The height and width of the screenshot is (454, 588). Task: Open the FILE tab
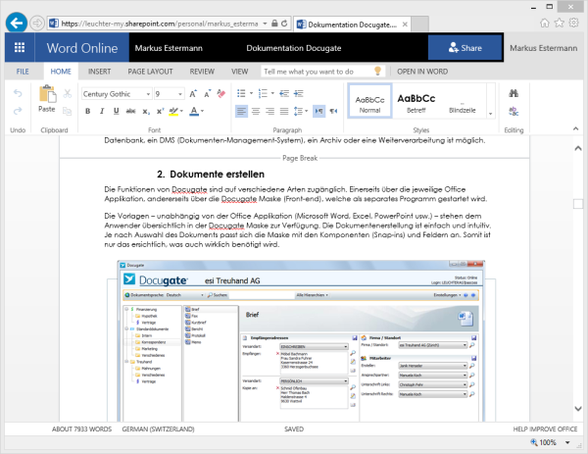[23, 72]
